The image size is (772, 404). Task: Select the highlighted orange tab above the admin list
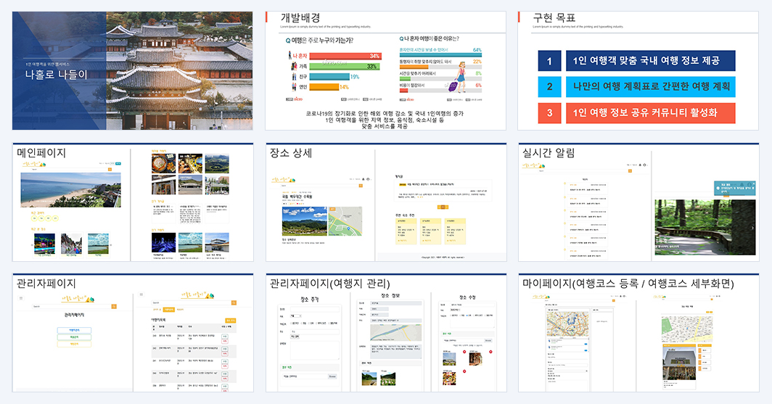169,310
